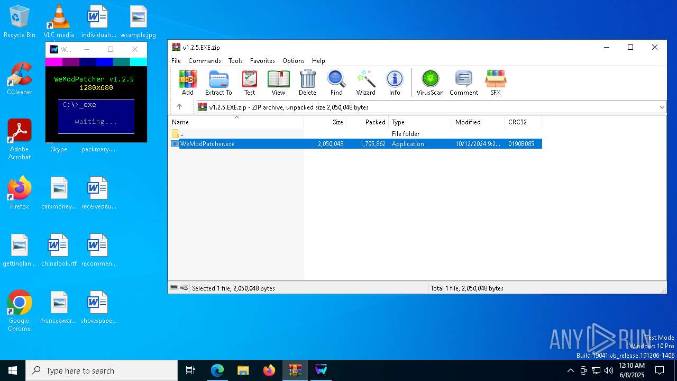This screenshot has height=381, width=677.
Task: Open the taskbar clock and calendar
Action: (632, 370)
